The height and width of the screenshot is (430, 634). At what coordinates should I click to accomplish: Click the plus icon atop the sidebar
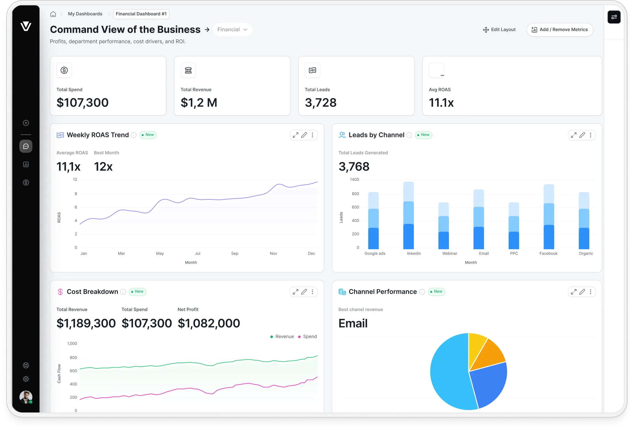click(x=26, y=123)
